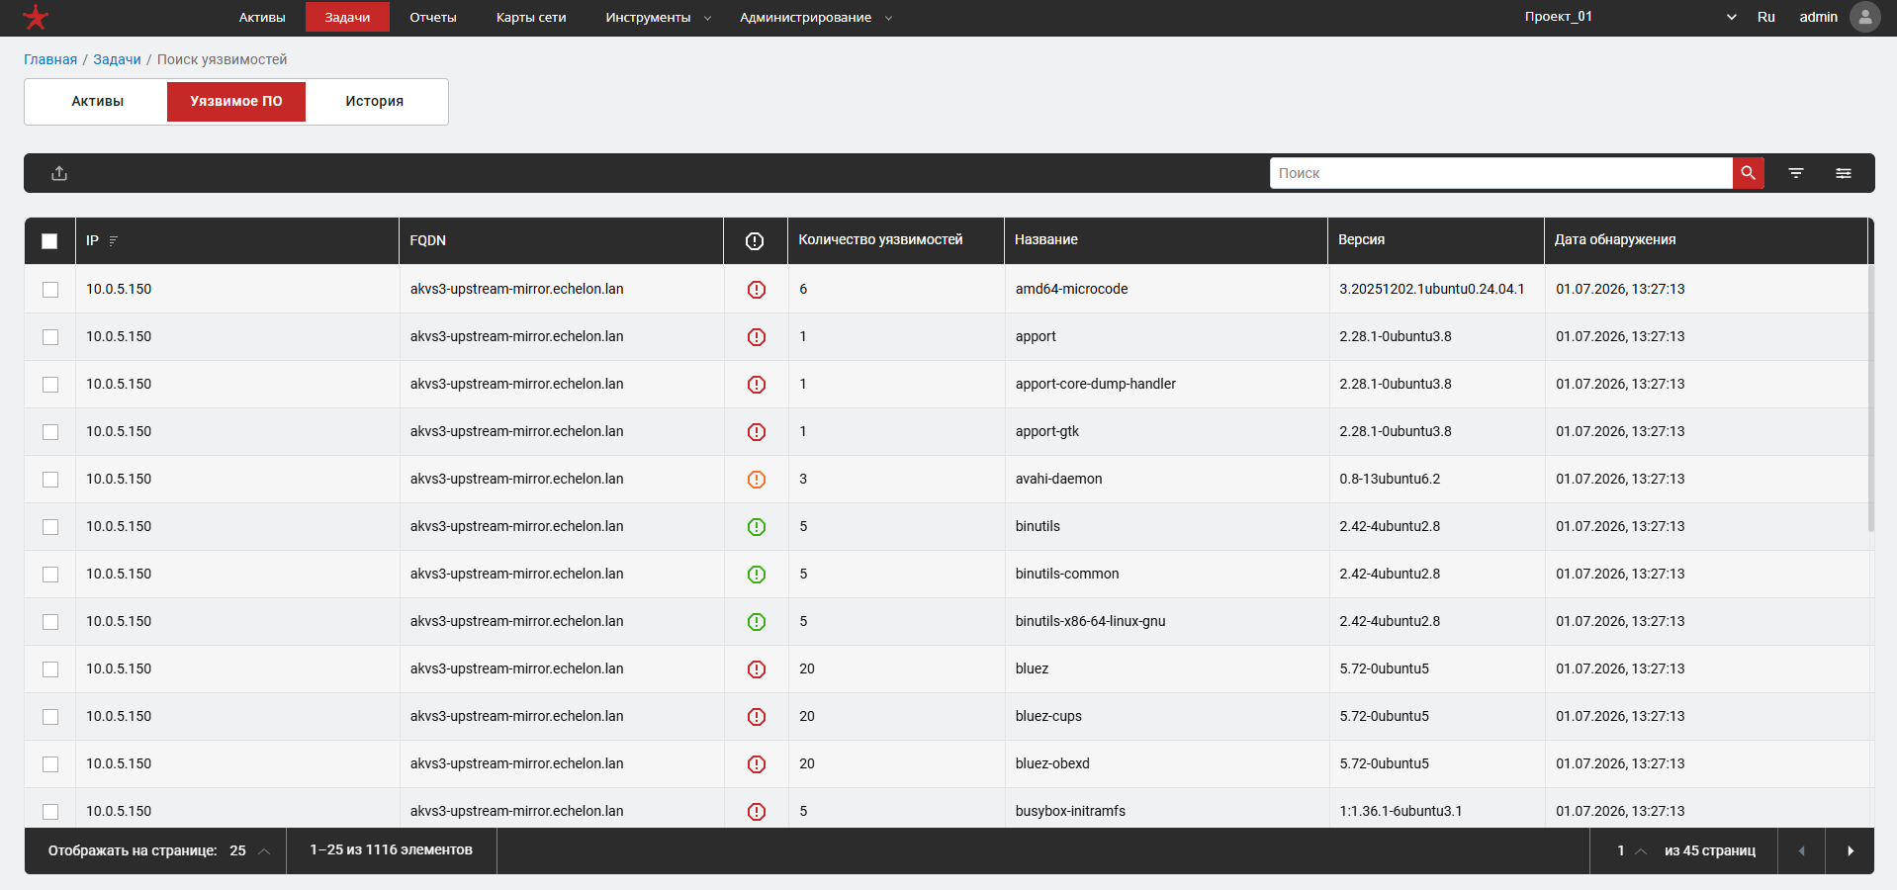The image size is (1897, 890).
Task: Open the Отчеты top menu
Action: pyautogui.click(x=433, y=18)
